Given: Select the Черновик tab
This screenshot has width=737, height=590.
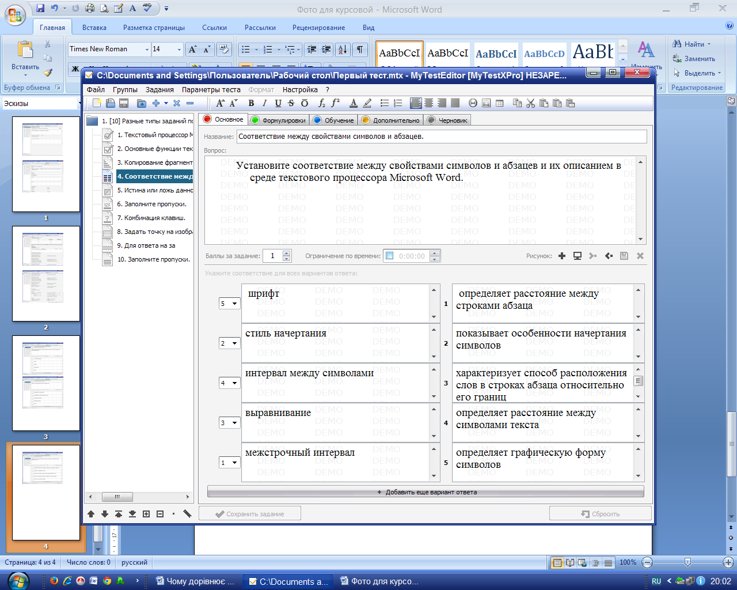Looking at the screenshot, I should [x=448, y=120].
